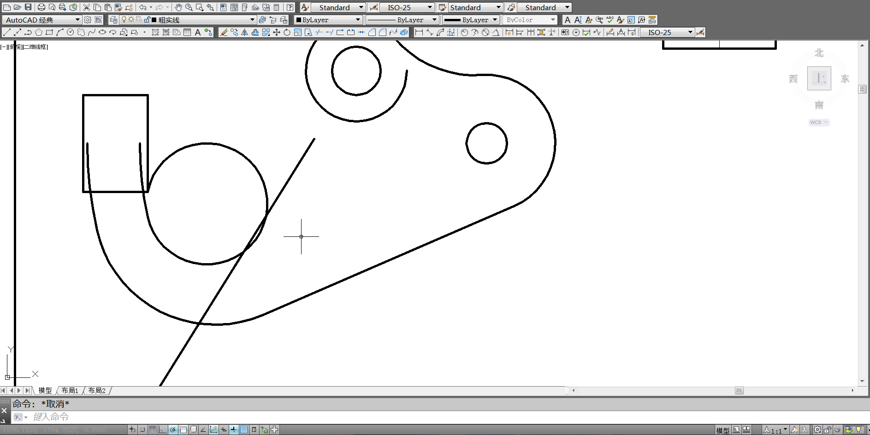Select the Circle drawing tool

tap(71, 32)
